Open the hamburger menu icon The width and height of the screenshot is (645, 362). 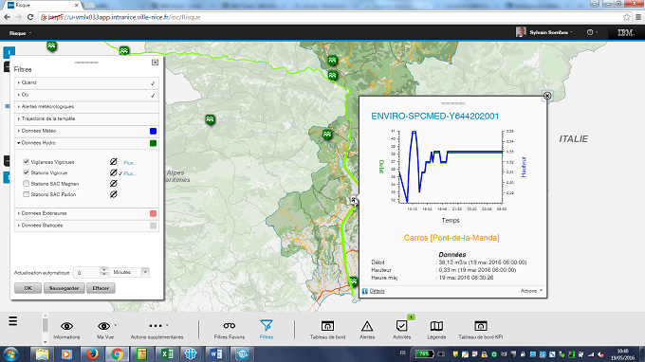[12, 321]
